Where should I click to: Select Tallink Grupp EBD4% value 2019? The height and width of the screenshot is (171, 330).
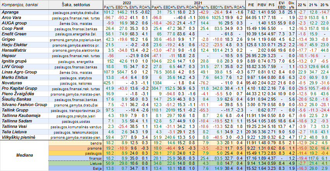coord(170,110)
